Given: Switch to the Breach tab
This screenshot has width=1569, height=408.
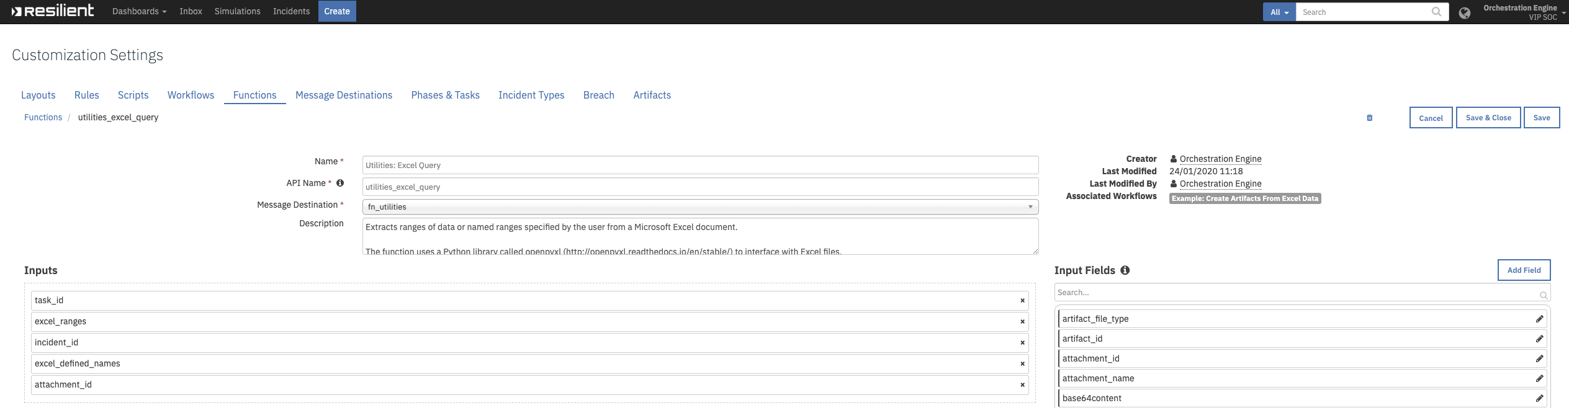Looking at the screenshot, I should 599,95.
